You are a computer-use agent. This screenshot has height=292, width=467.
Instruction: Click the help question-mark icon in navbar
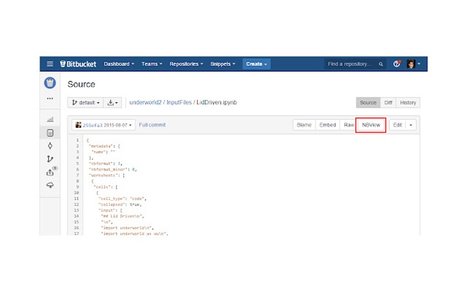396,64
